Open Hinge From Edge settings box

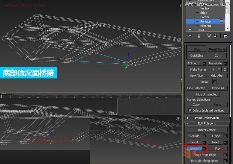point(225,155)
